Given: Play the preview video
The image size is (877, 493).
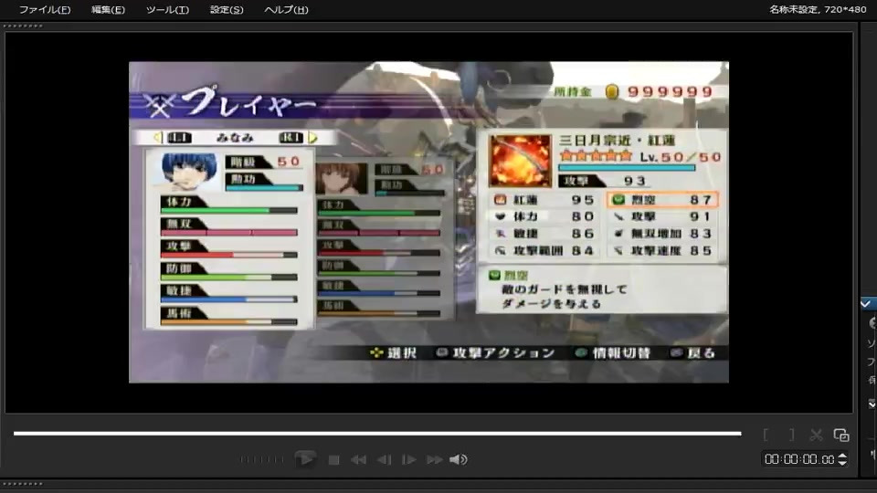Looking at the screenshot, I should click(305, 459).
